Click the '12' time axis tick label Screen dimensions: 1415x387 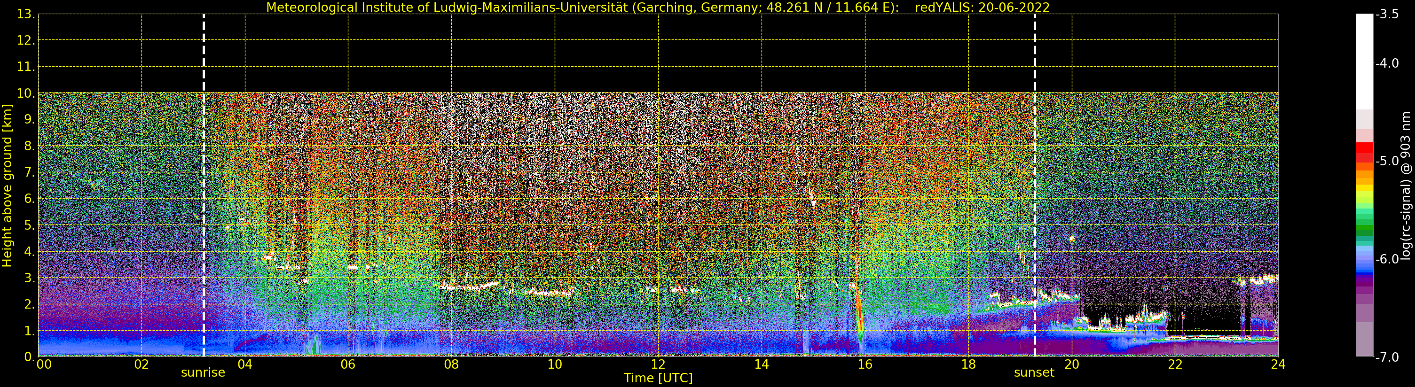[x=658, y=364]
